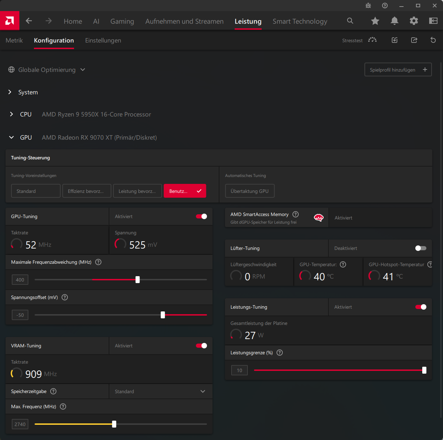Open settings gear icon
Image resolution: width=443 pixels, height=440 pixels.
pos(414,21)
